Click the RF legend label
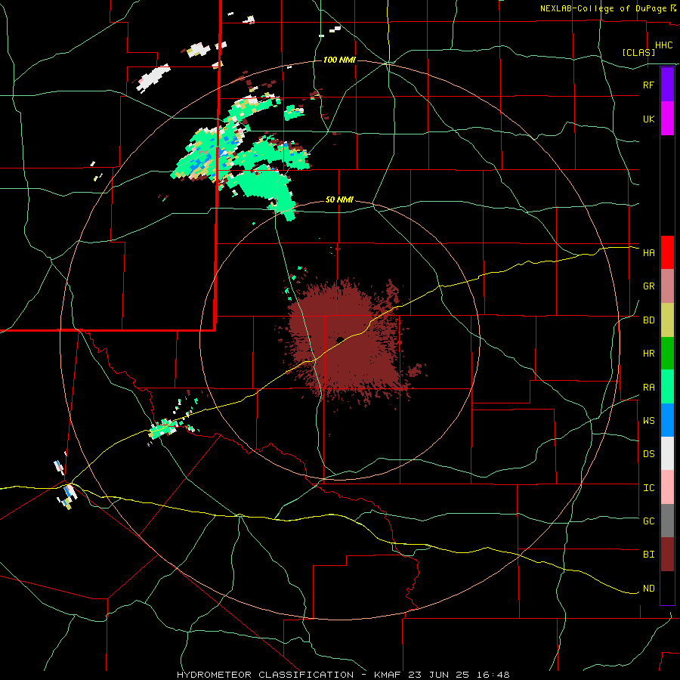 [x=648, y=85]
